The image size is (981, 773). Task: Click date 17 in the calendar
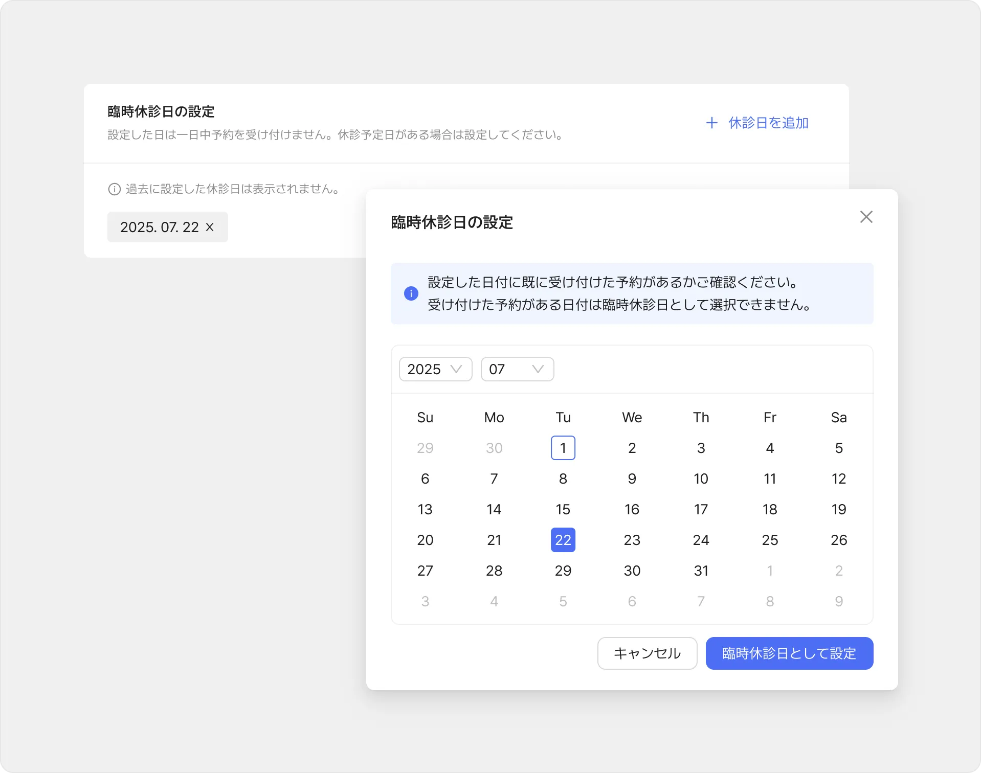tap(701, 509)
